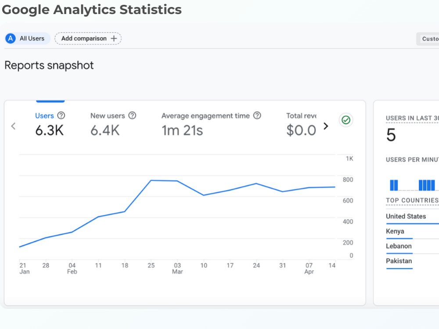Viewport: 439px width, 329px height.
Task: Click the help icon beside New users
Action: click(x=132, y=115)
